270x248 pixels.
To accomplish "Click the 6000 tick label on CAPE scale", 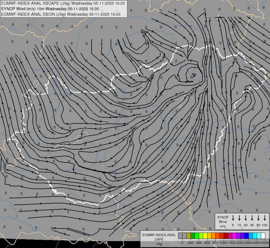I will pos(265,243).
